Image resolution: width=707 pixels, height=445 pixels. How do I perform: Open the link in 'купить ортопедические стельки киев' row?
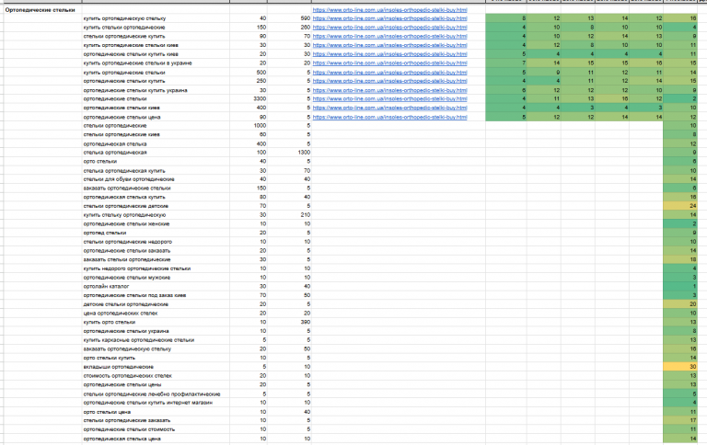(x=389, y=45)
